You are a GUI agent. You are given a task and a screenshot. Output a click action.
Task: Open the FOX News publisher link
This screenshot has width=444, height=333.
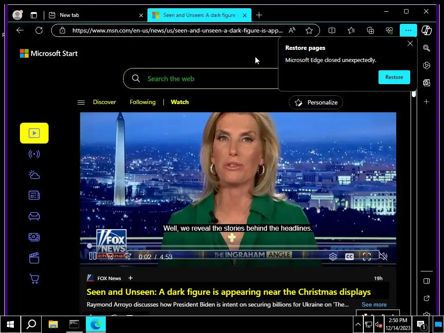109,278
